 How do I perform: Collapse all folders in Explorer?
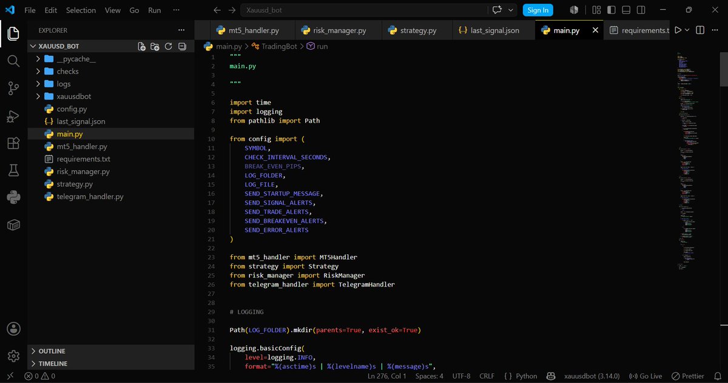[x=181, y=46]
